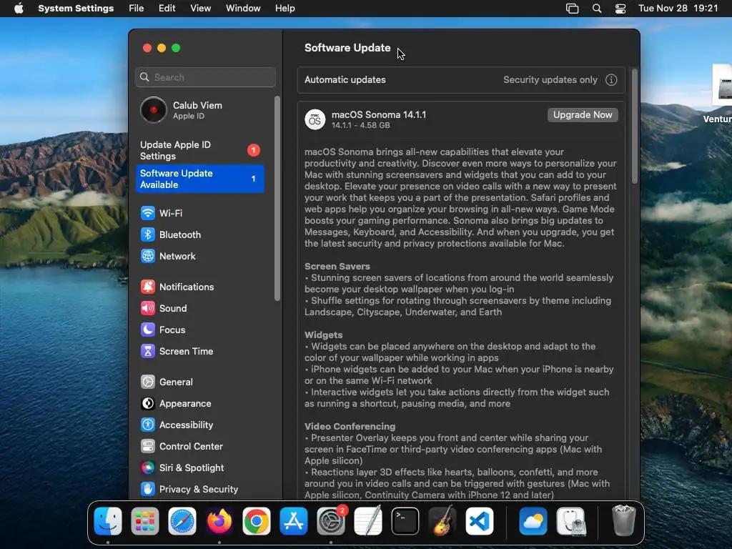Open the Edit menu
The width and height of the screenshot is (732, 549).
[x=167, y=9]
